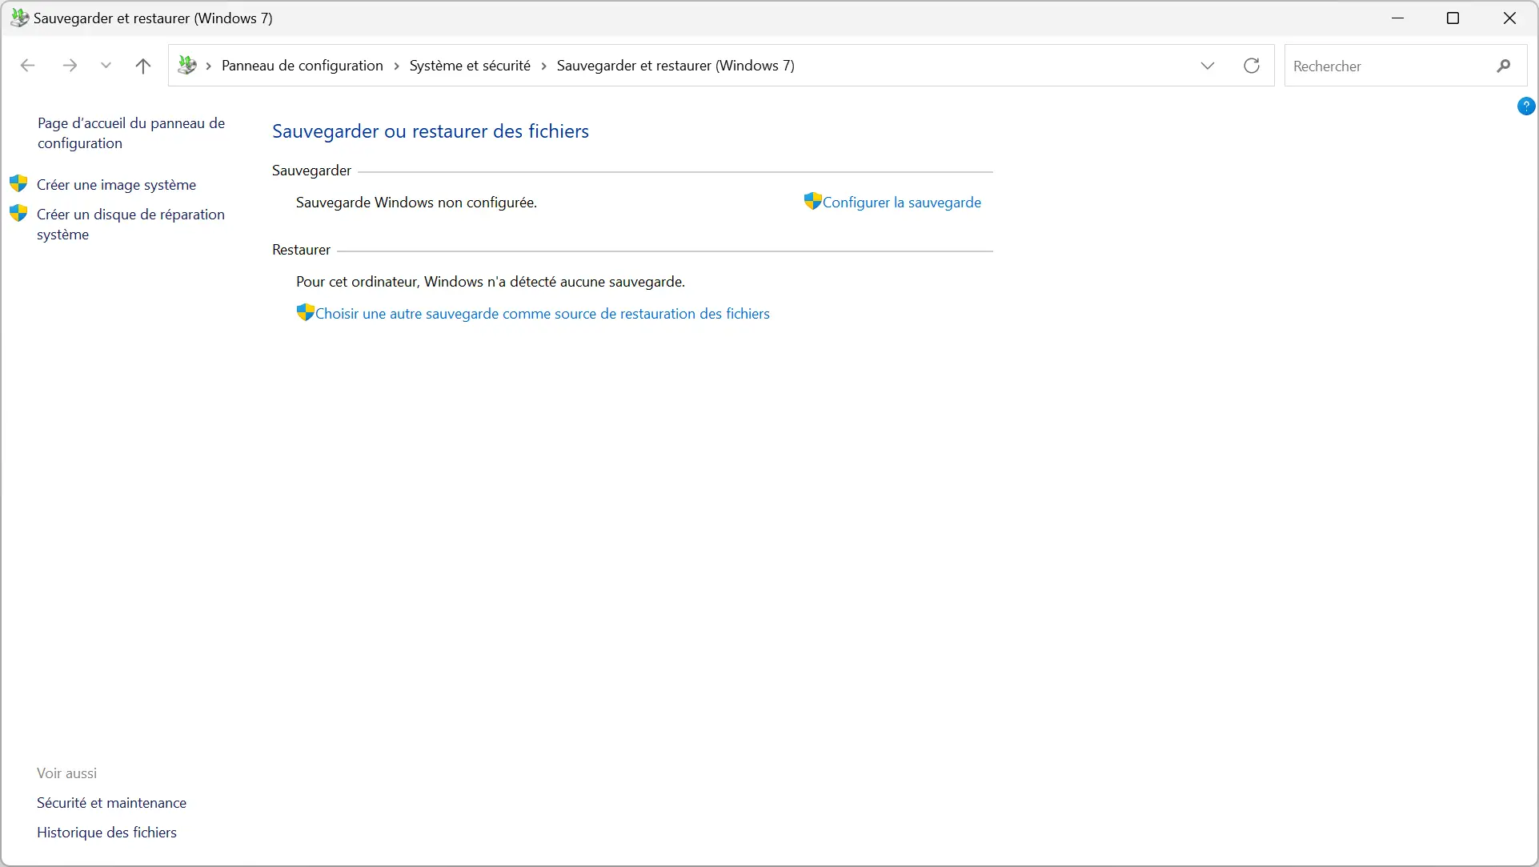Viewport: 1539px width, 867px height.
Task: Expand chevron after Système et sécurité
Action: pyautogui.click(x=543, y=66)
